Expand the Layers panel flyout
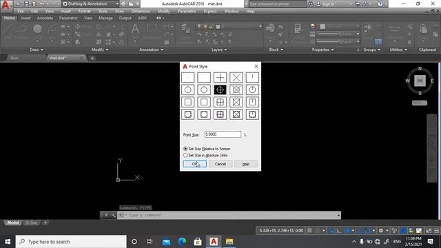 coord(219,50)
